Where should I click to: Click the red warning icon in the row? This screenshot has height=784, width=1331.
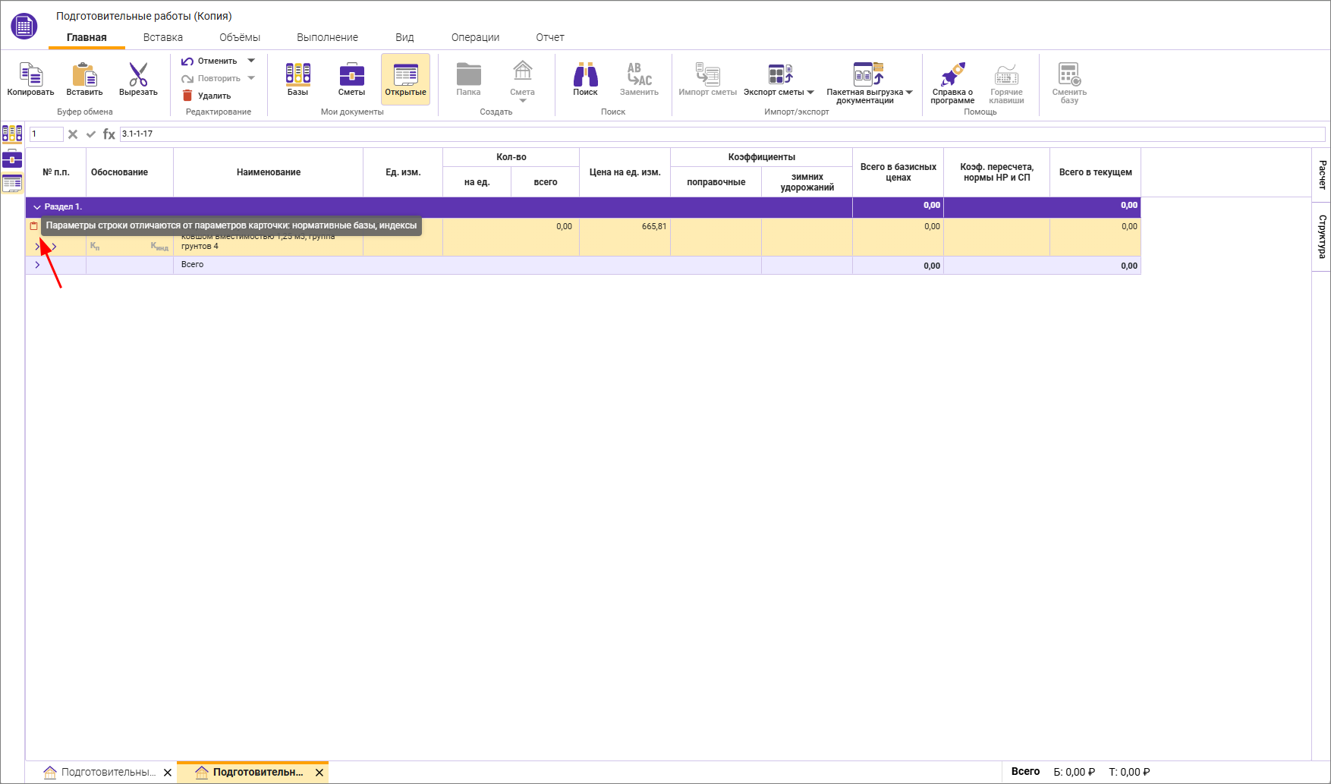33,226
